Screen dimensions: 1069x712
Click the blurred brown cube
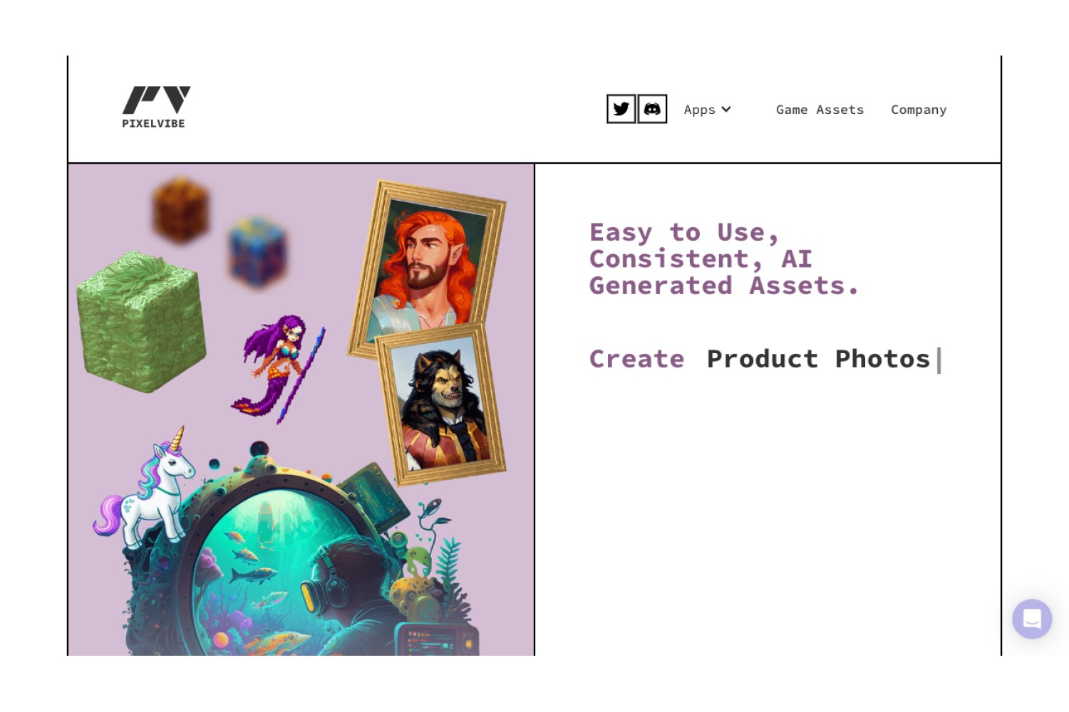click(181, 209)
